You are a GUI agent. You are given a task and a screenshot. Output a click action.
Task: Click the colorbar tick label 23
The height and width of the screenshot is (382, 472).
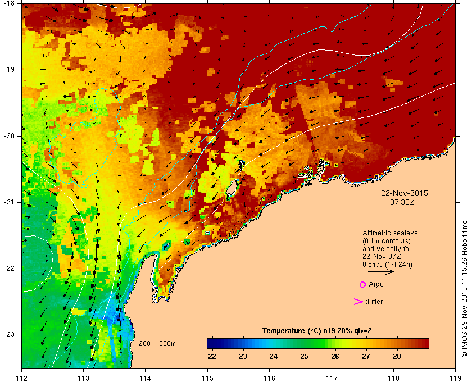(243, 356)
